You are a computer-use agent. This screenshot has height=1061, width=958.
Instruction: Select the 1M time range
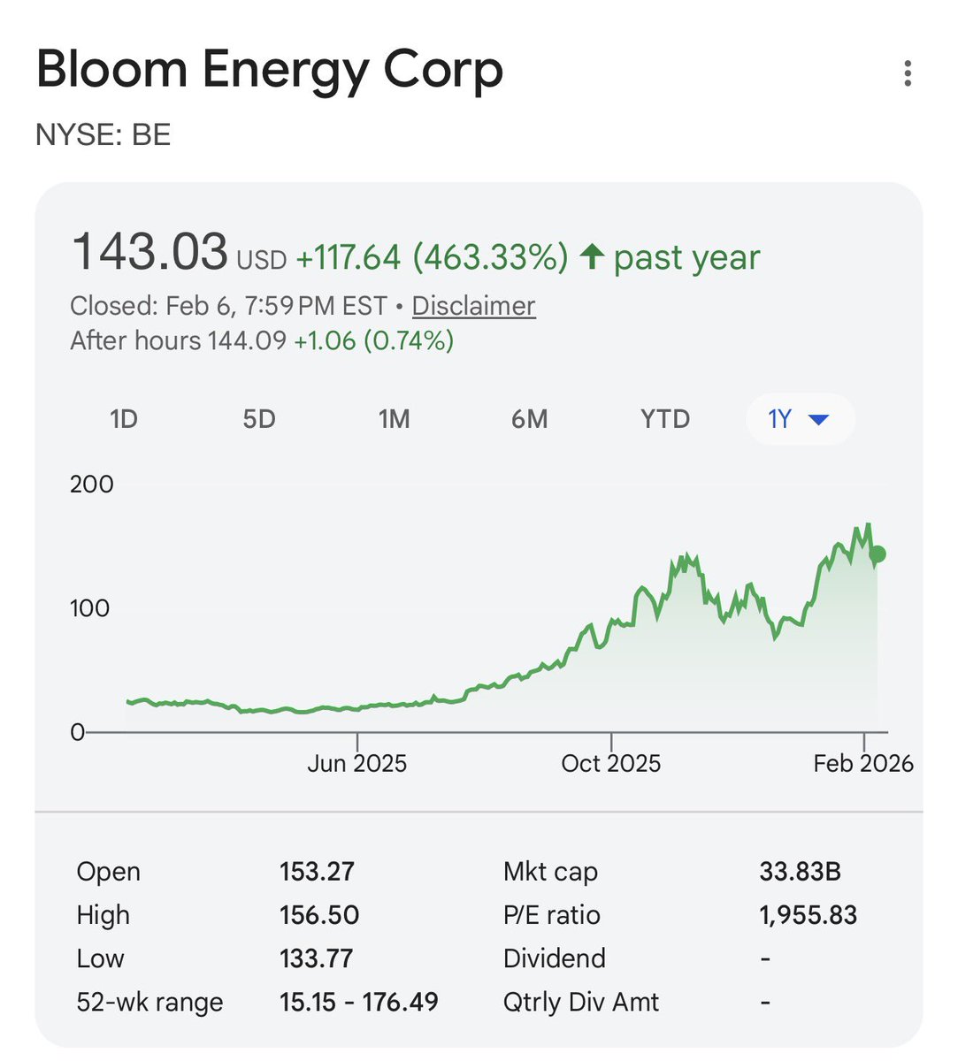point(395,419)
